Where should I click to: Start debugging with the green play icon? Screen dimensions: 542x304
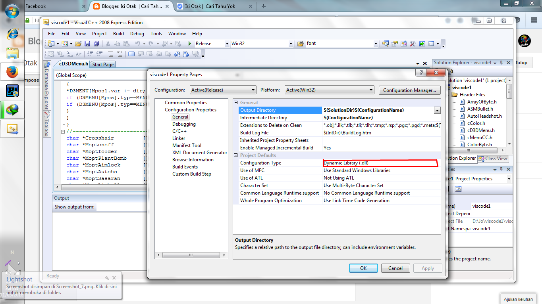click(190, 44)
